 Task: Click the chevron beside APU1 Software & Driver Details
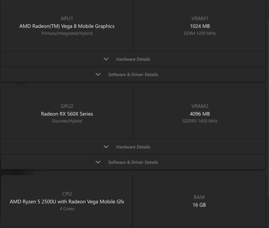[98, 75]
